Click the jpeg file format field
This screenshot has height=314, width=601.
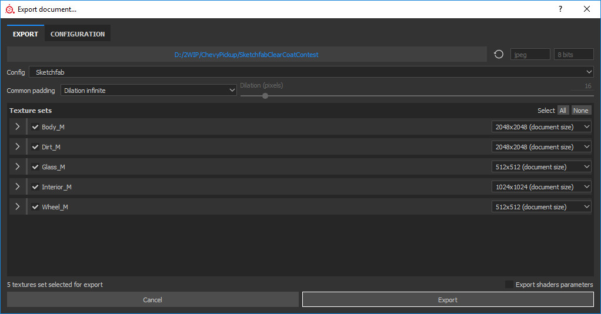[x=530, y=55]
